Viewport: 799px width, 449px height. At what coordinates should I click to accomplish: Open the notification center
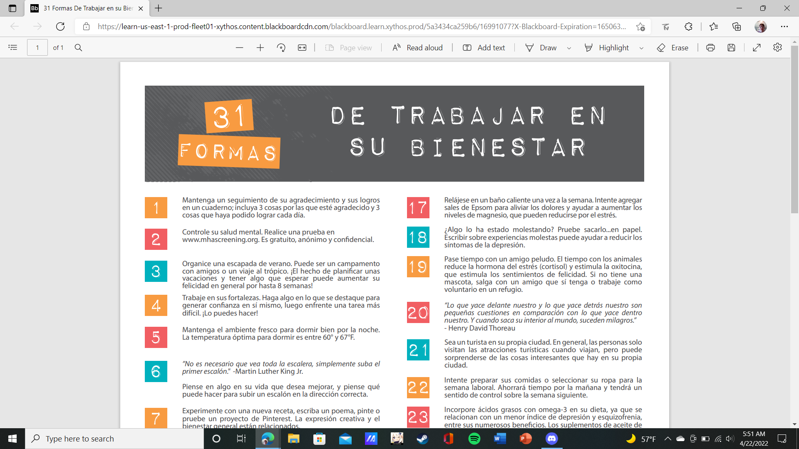point(782,439)
